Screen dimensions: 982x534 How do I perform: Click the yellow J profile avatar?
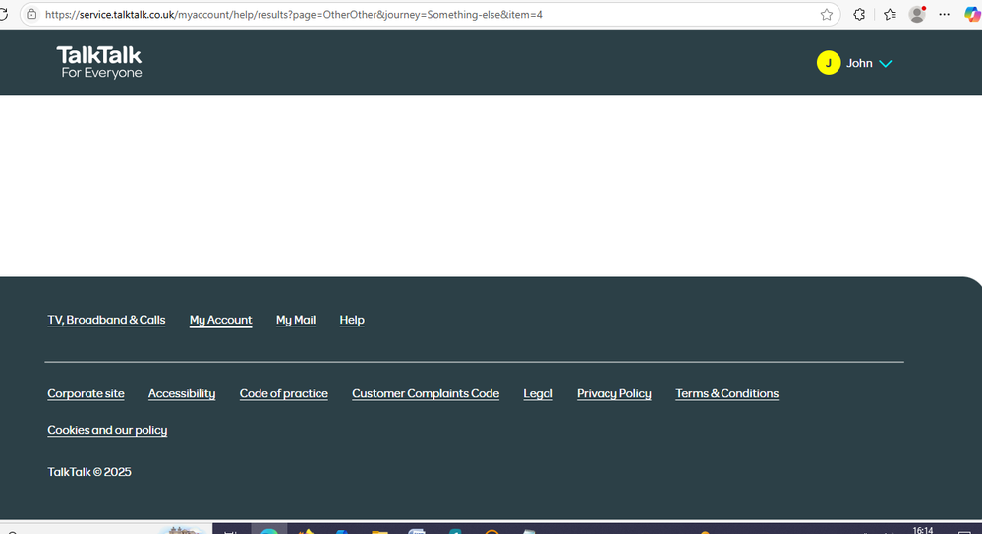[828, 63]
